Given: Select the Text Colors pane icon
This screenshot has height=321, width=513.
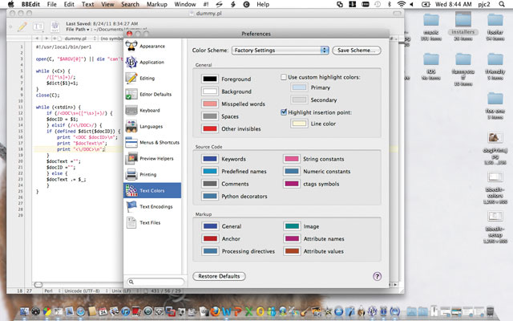Looking at the screenshot, I should (131, 190).
